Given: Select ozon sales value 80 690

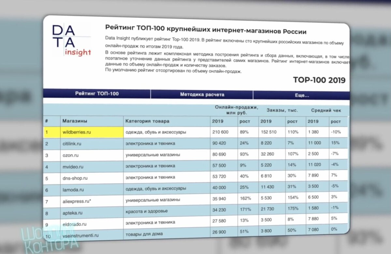Looking at the screenshot, I should (220, 155).
